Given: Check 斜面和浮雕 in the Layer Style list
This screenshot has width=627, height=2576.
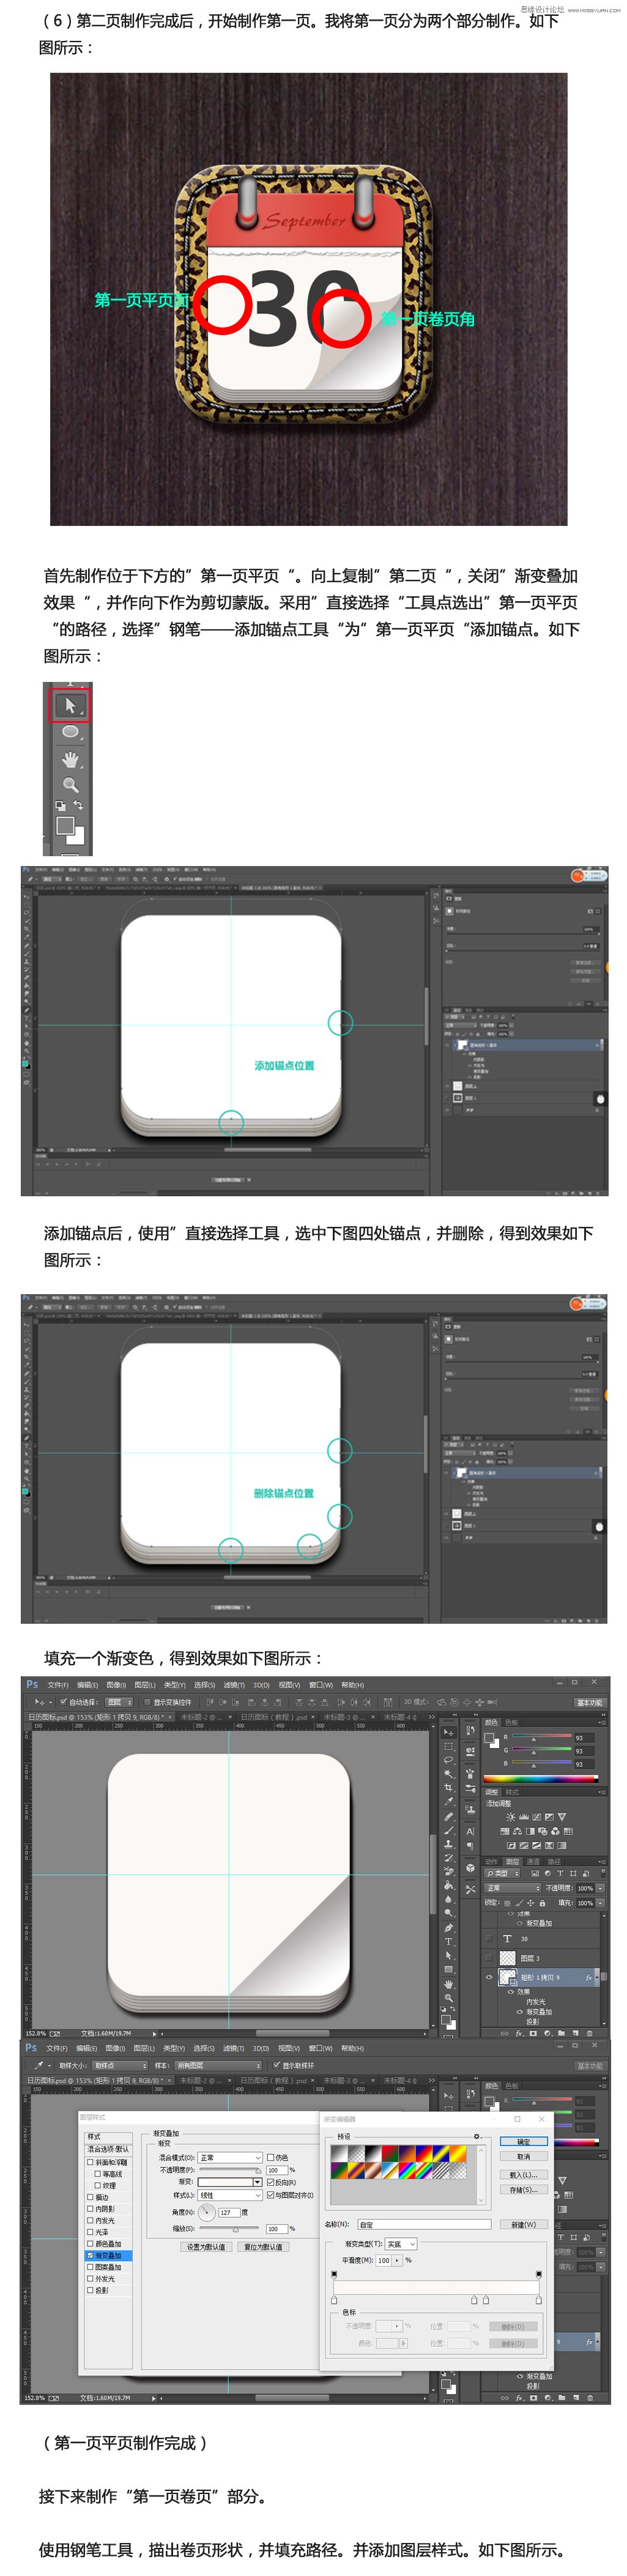Looking at the screenshot, I should click(91, 2162).
